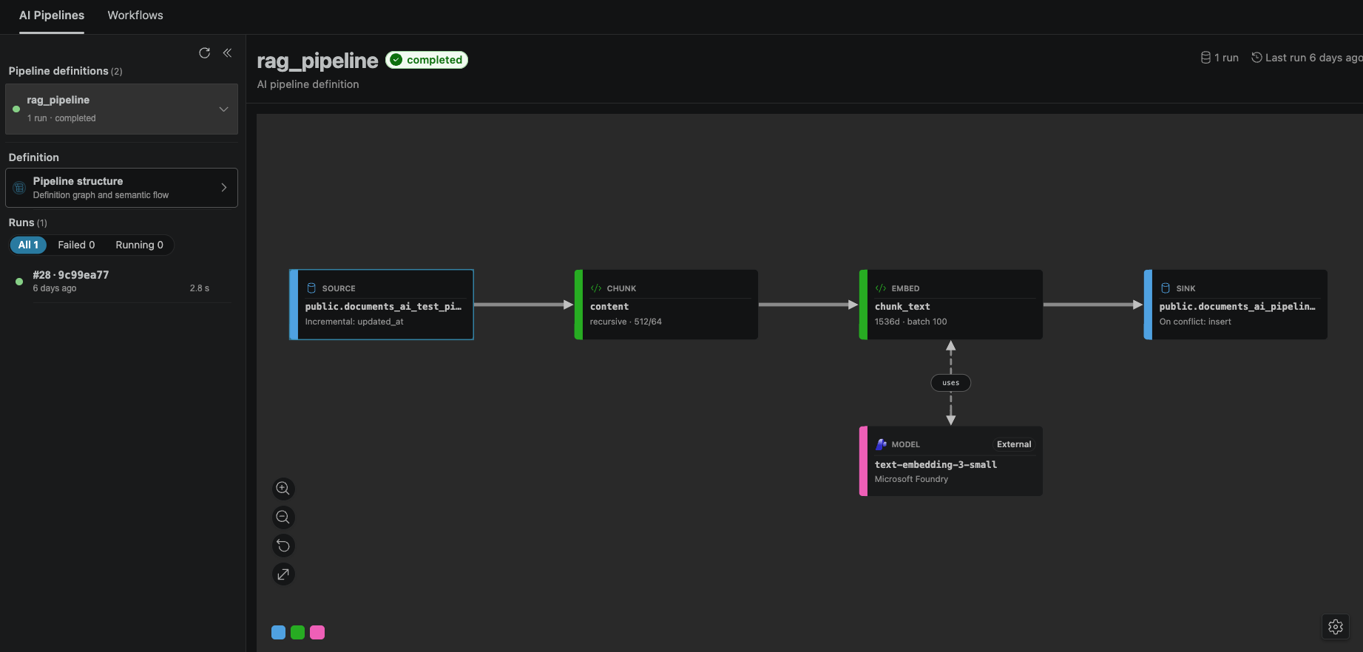
Task: Click the rag_pipeline page heading
Action: click(317, 61)
